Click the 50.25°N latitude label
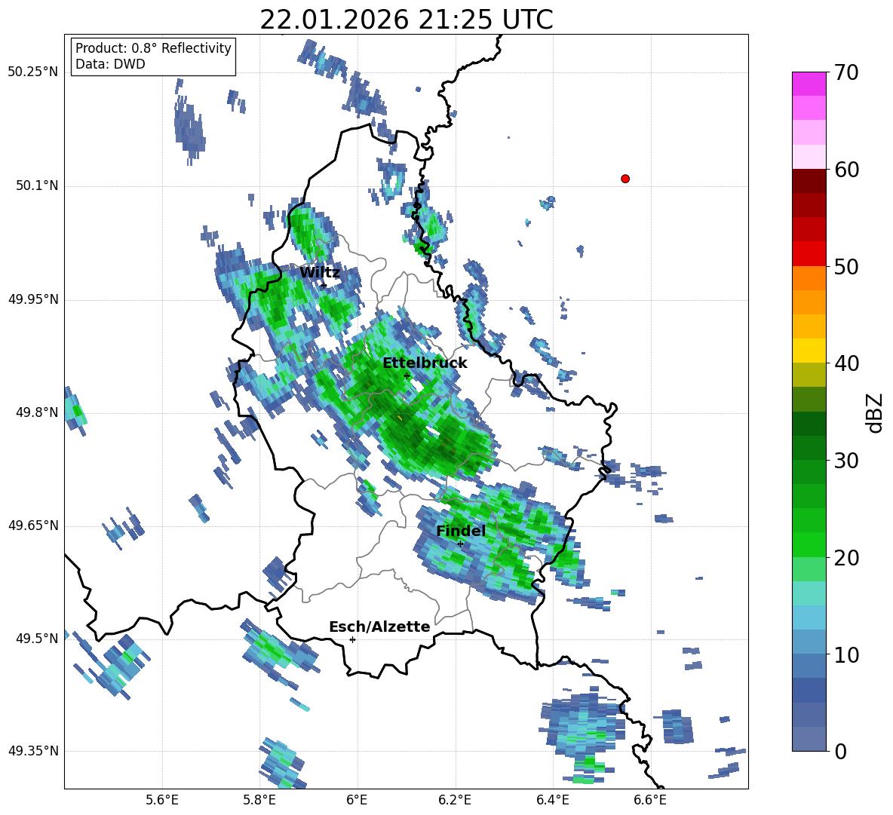Screen dimensions: 893x815 pyautogui.click(x=32, y=72)
